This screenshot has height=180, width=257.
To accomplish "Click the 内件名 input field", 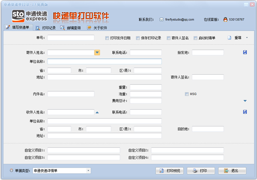I will pos(71,94).
